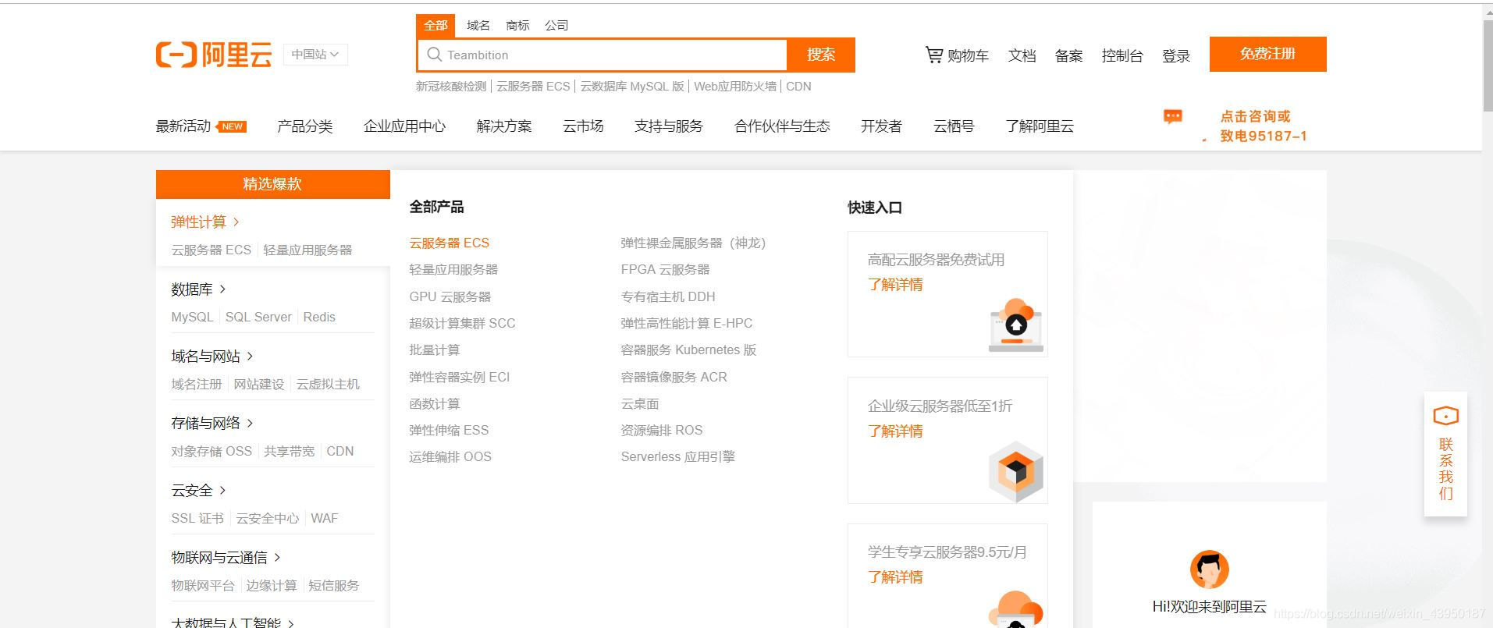
Task: Select the 精选爆款 sidebar header
Action: click(272, 184)
